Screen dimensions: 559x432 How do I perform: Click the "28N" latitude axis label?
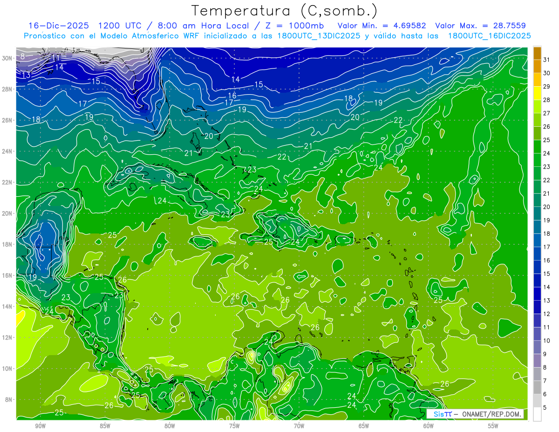click(x=7, y=89)
